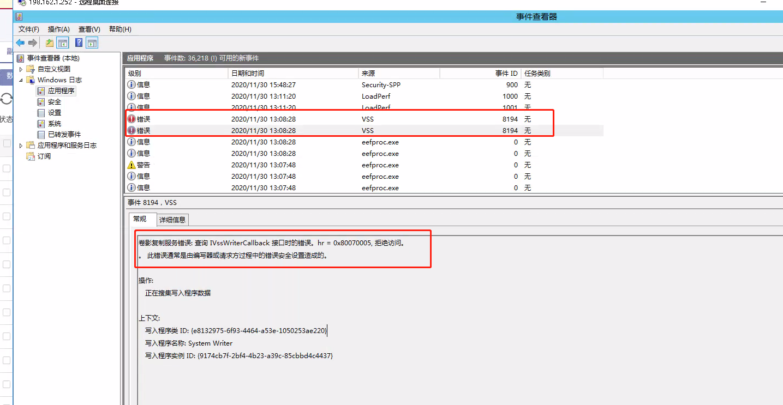
Task: Sort by the 日期和时间 column header
Action: pyautogui.click(x=293, y=74)
